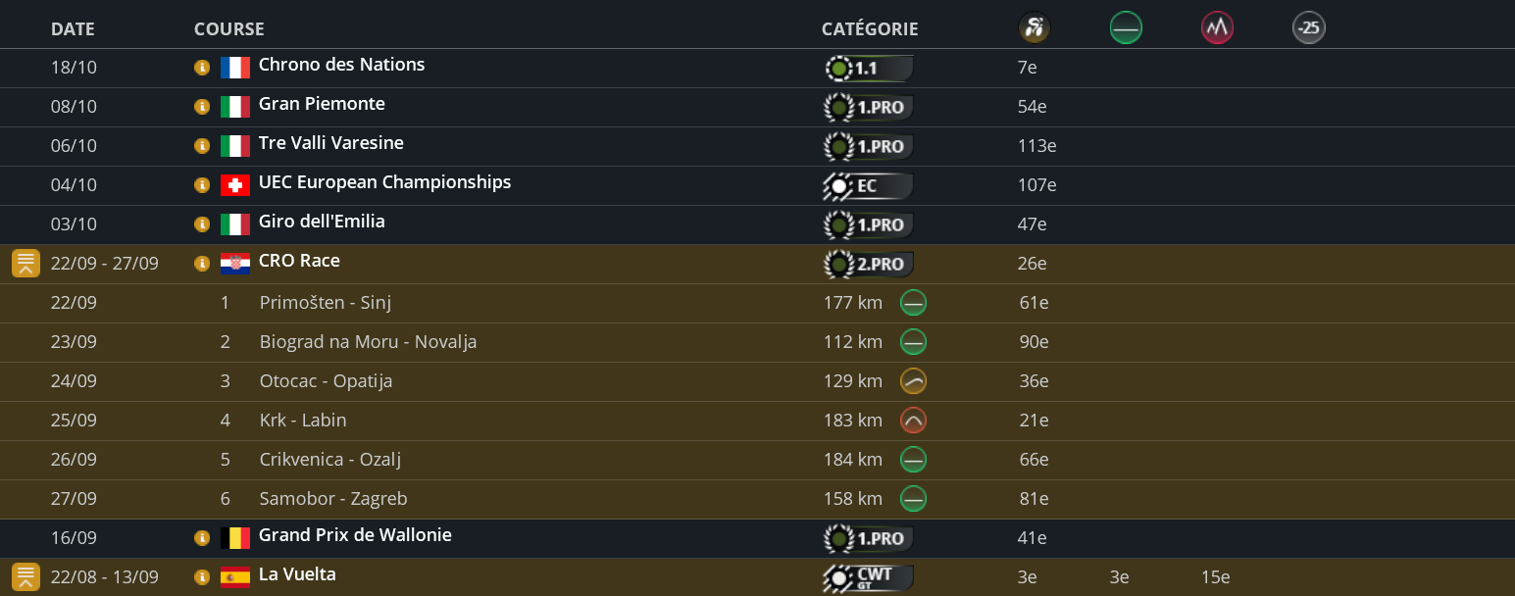Sort by the DATE column header
Viewport: 1515px width, 596px height.
click(73, 29)
